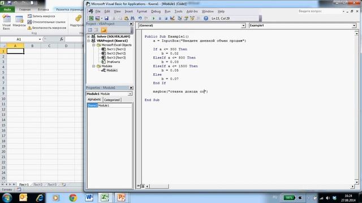Click the Visual Basic button in Excel ribbon

6,22
